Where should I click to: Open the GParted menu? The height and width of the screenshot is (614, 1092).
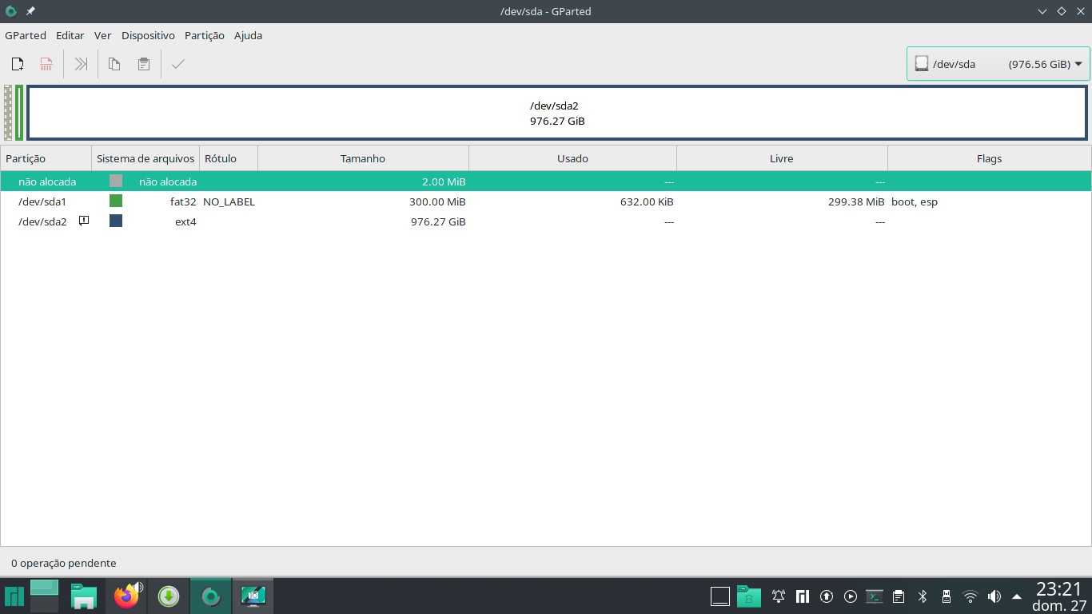click(x=26, y=35)
